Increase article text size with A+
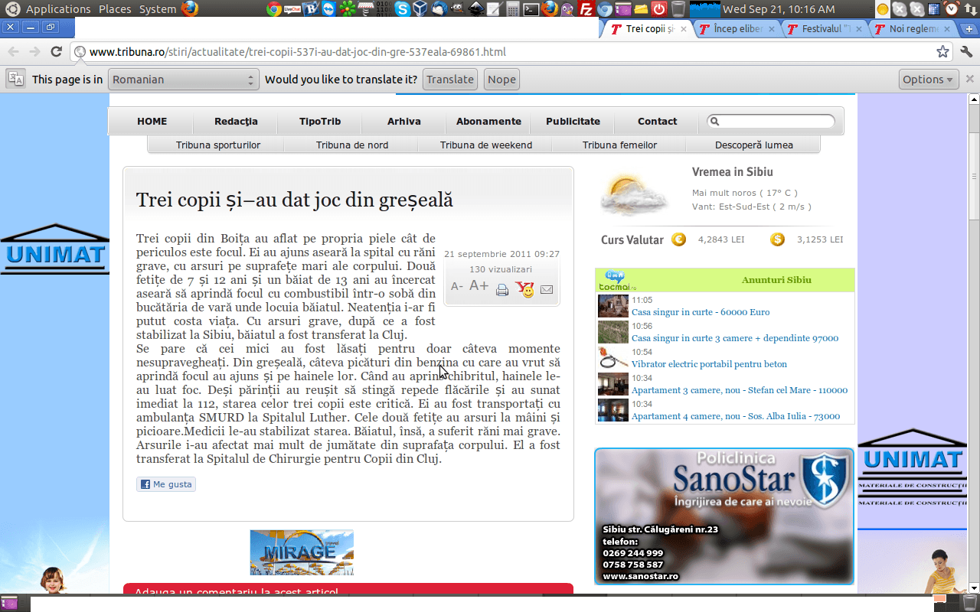Image resolution: width=980 pixels, height=612 pixels. click(479, 286)
